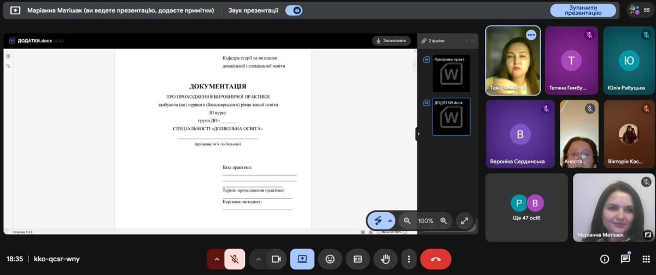Click the red end call button
Image resolution: width=656 pixels, height=275 pixels.
tap(436, 259)
